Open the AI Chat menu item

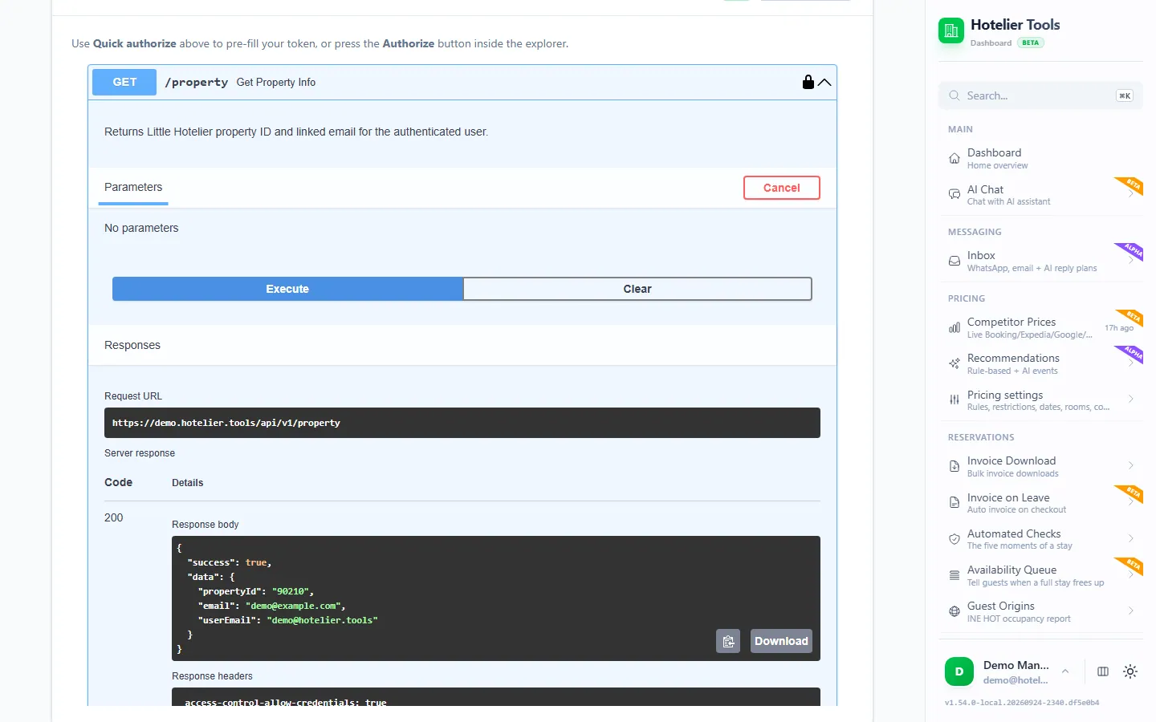[1041, 194]
